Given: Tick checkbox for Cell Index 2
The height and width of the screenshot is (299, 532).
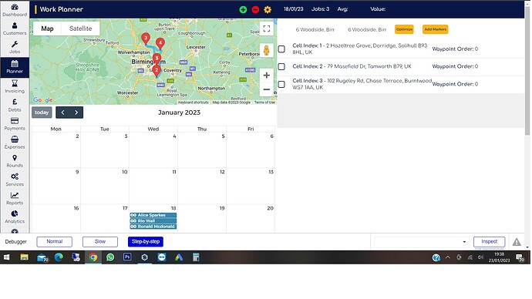Looking at the screenshot, I should [x=281, y=66].
